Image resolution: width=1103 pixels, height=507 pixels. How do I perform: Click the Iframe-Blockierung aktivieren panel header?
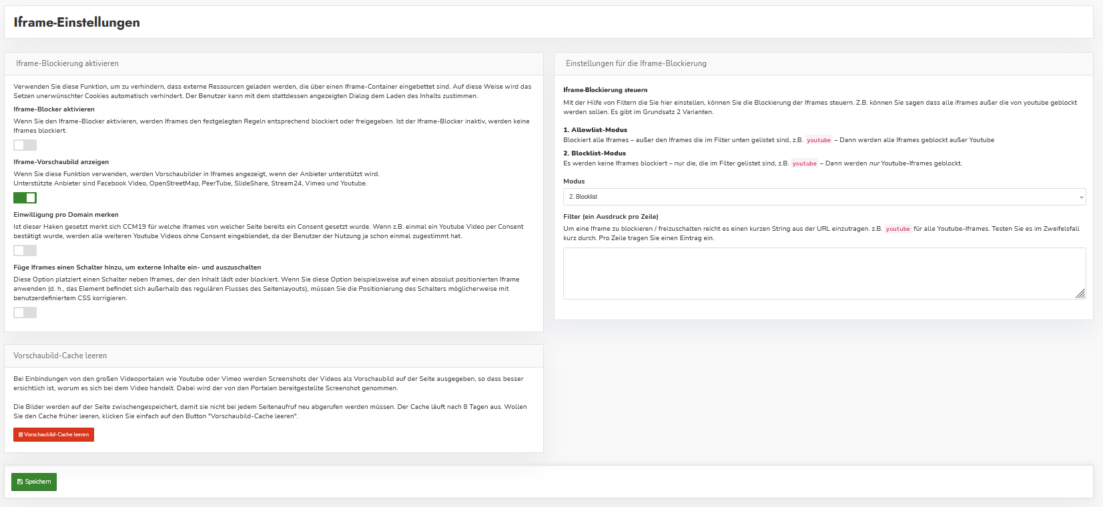point(67,63)
